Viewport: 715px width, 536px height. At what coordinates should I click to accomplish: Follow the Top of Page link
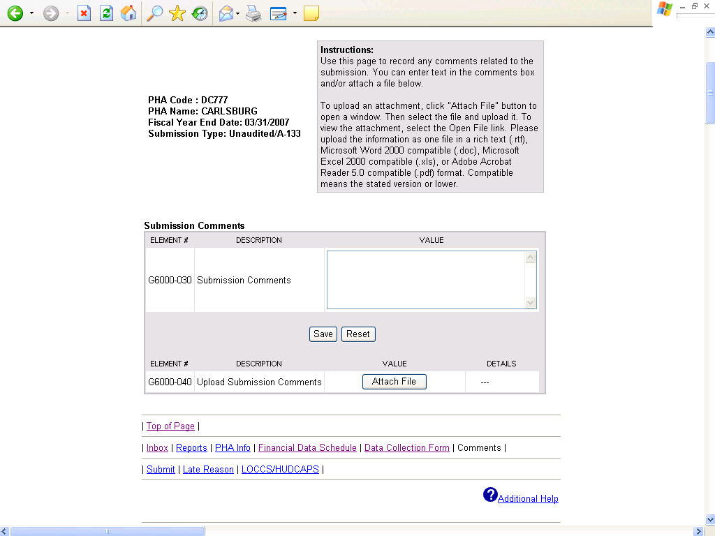coord(170,426)
